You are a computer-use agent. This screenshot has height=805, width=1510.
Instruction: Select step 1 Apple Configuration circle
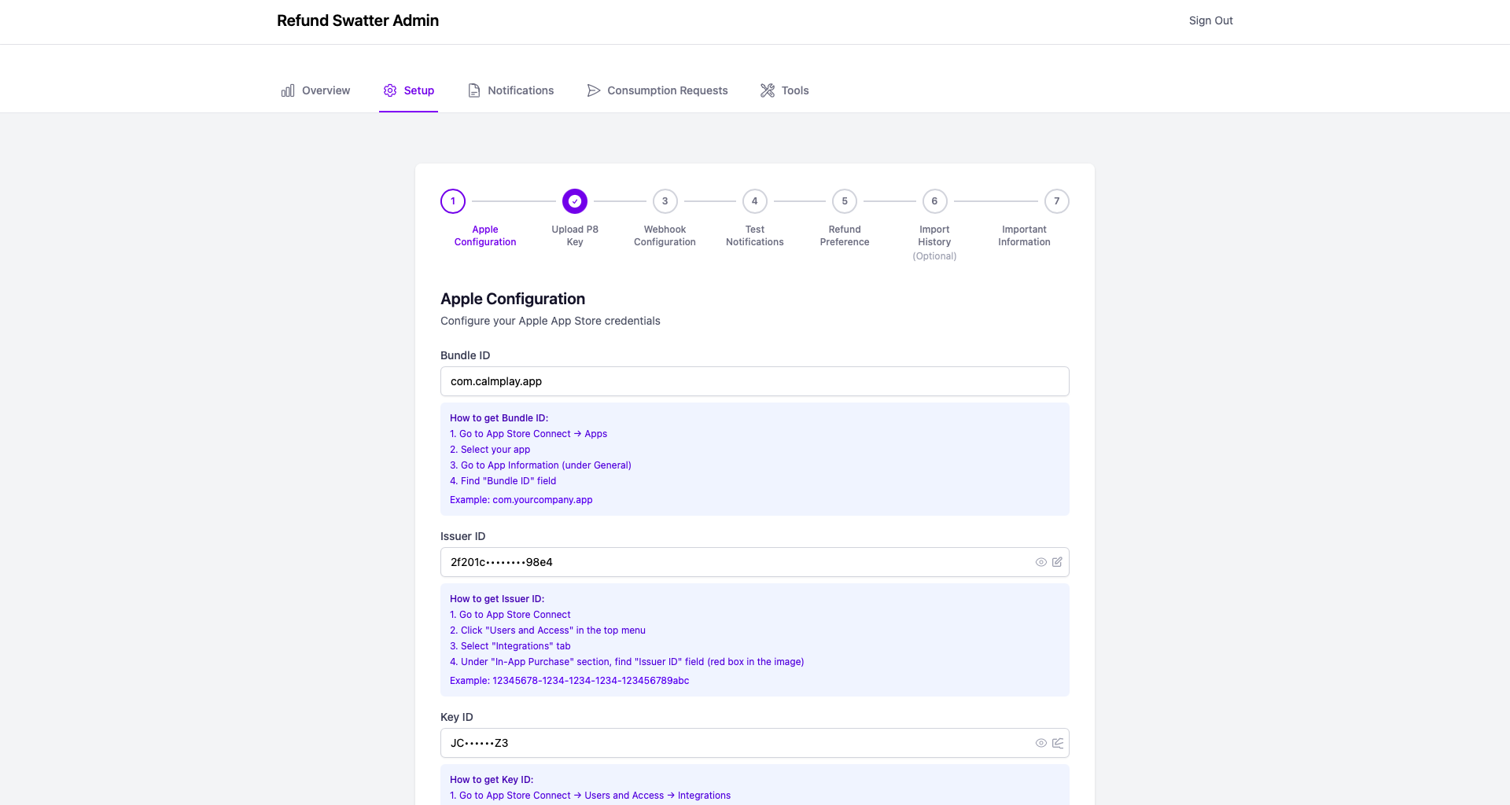[453, 201]
